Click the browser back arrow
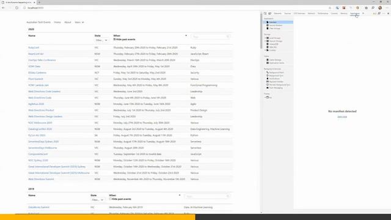Image resolution: width=391 pixels, height=220 pixels. tap(3, 8)
